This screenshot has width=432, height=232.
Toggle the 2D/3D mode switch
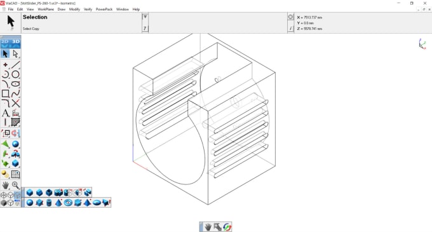10,43
